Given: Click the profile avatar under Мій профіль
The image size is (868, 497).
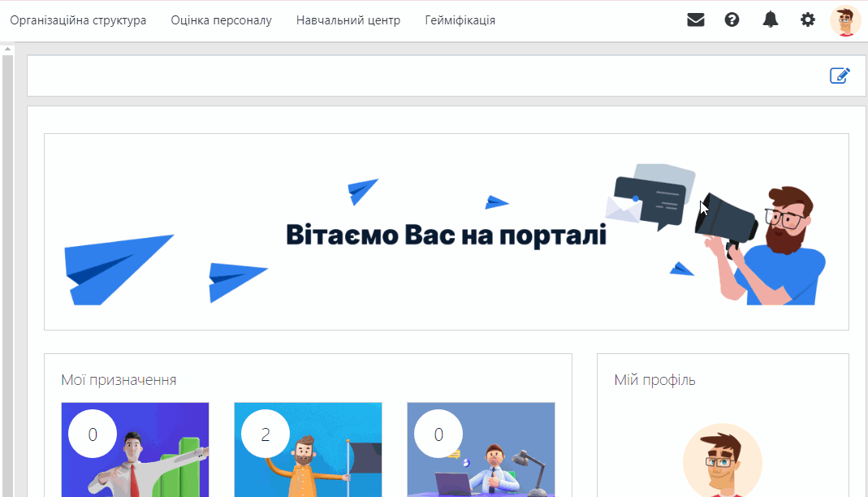Looking at the screenshot, I should pyautogui.click(x=723, y=460).
